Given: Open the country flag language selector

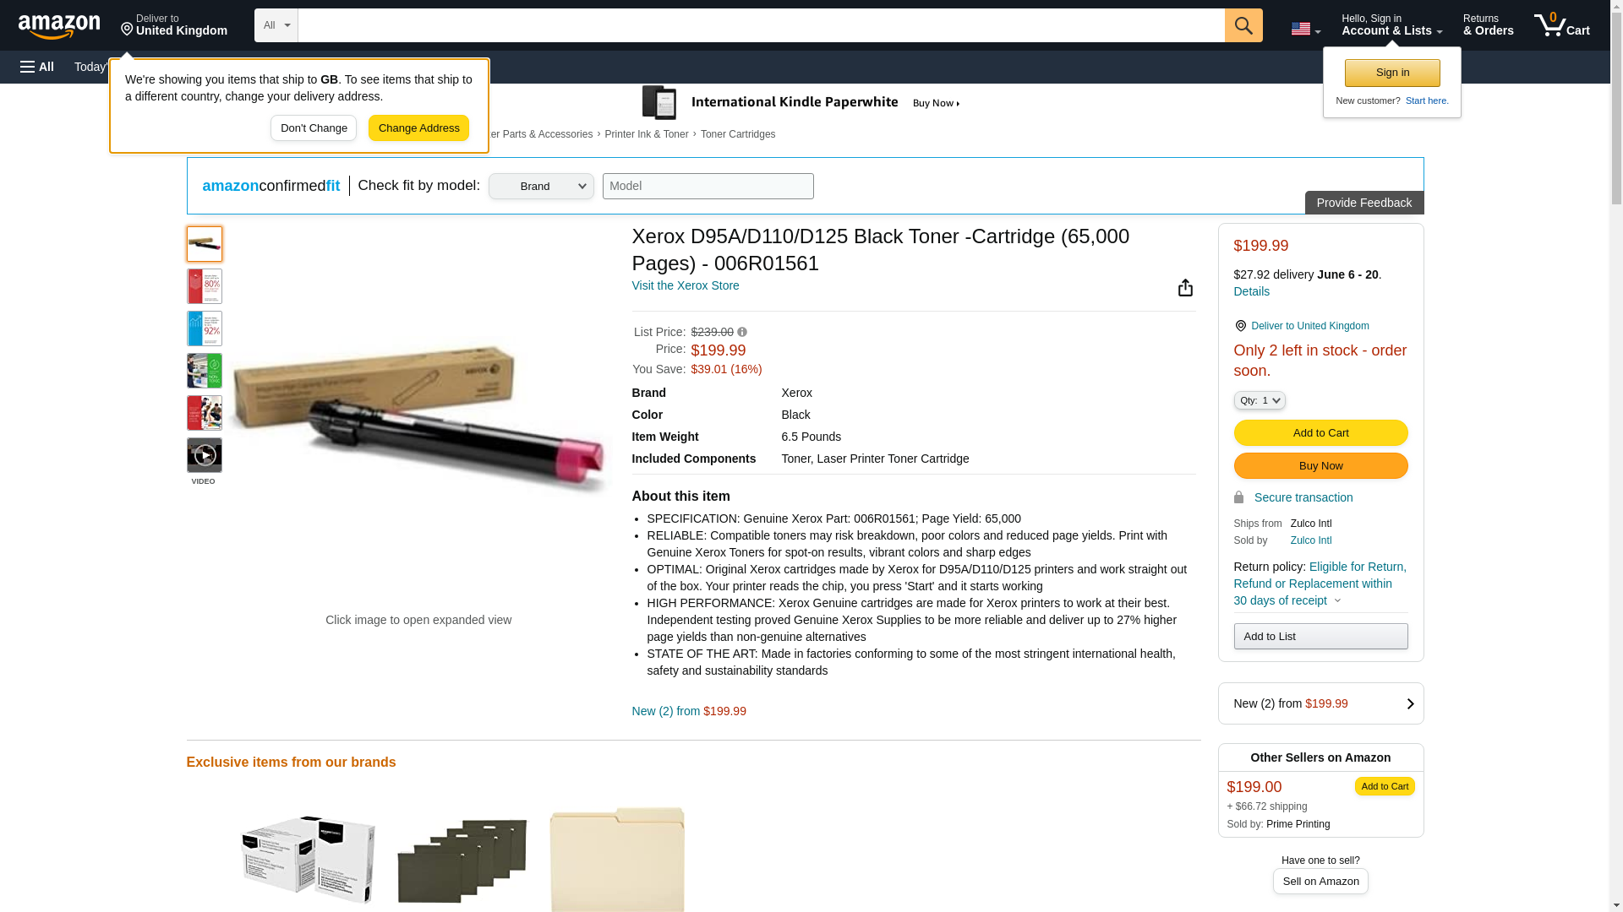Looking at the screenshot, I should (1305, 29).
